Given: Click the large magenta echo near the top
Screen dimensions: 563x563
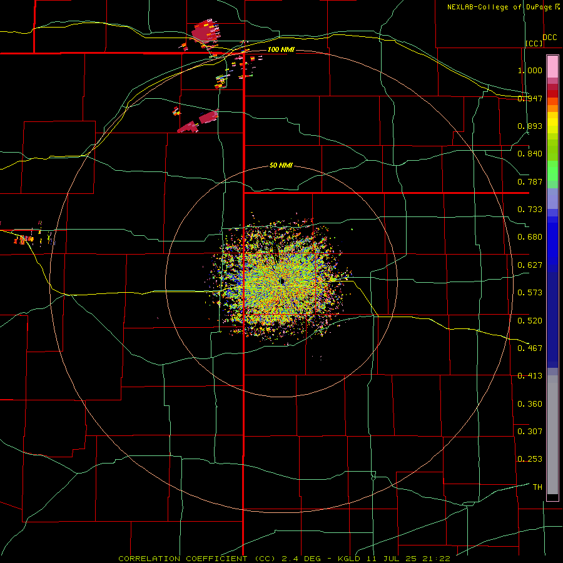Looking at the screenshot, I should pos(205,32).
